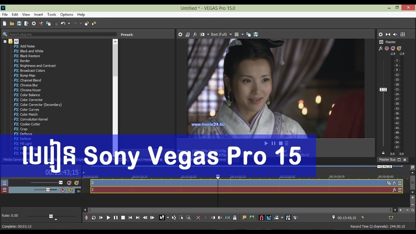Screen dimensions: 416x234
Task: Solo the video track
Action: coord(76,183)
